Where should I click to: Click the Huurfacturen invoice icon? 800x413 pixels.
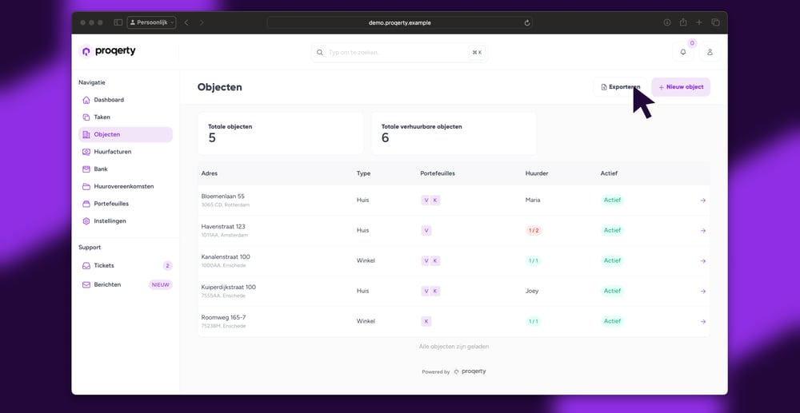coord(86,152)
